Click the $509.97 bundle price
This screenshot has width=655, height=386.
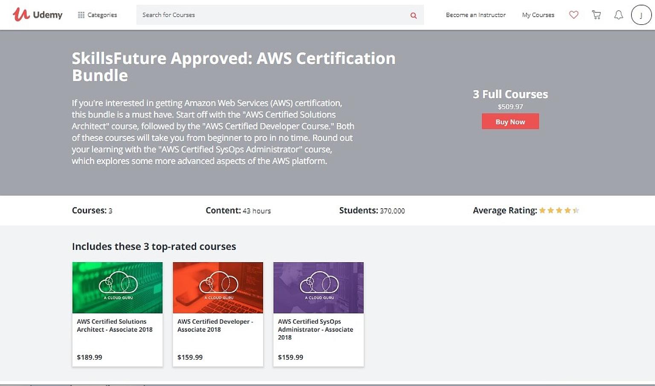[510, 107]
